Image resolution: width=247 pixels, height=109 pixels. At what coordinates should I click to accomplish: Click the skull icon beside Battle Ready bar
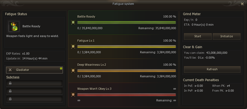[x=73, y=22]
